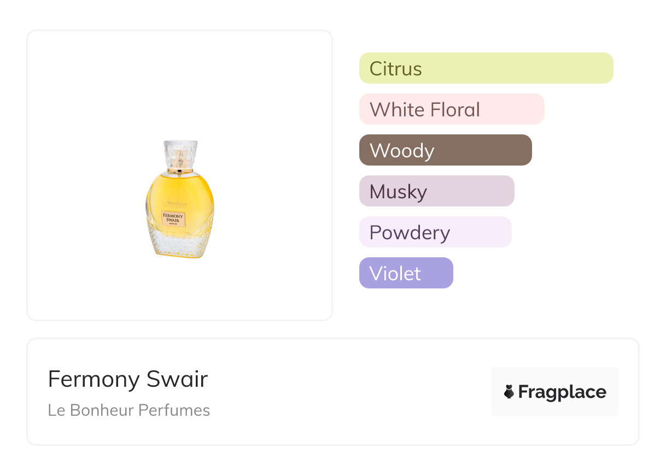Click the Le Bonheur gold text on the bottle
Screen dimensions: 666x472
(x=175, y=204)
